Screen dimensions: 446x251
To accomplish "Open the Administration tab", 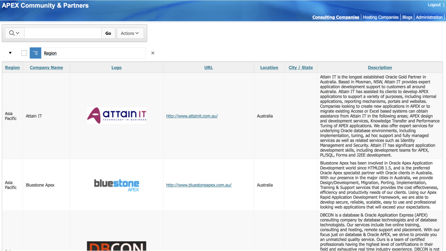I will (429, 17).
